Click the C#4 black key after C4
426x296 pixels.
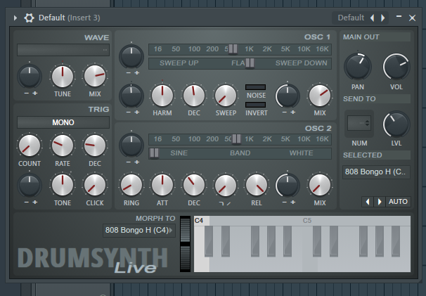[209, 241]
